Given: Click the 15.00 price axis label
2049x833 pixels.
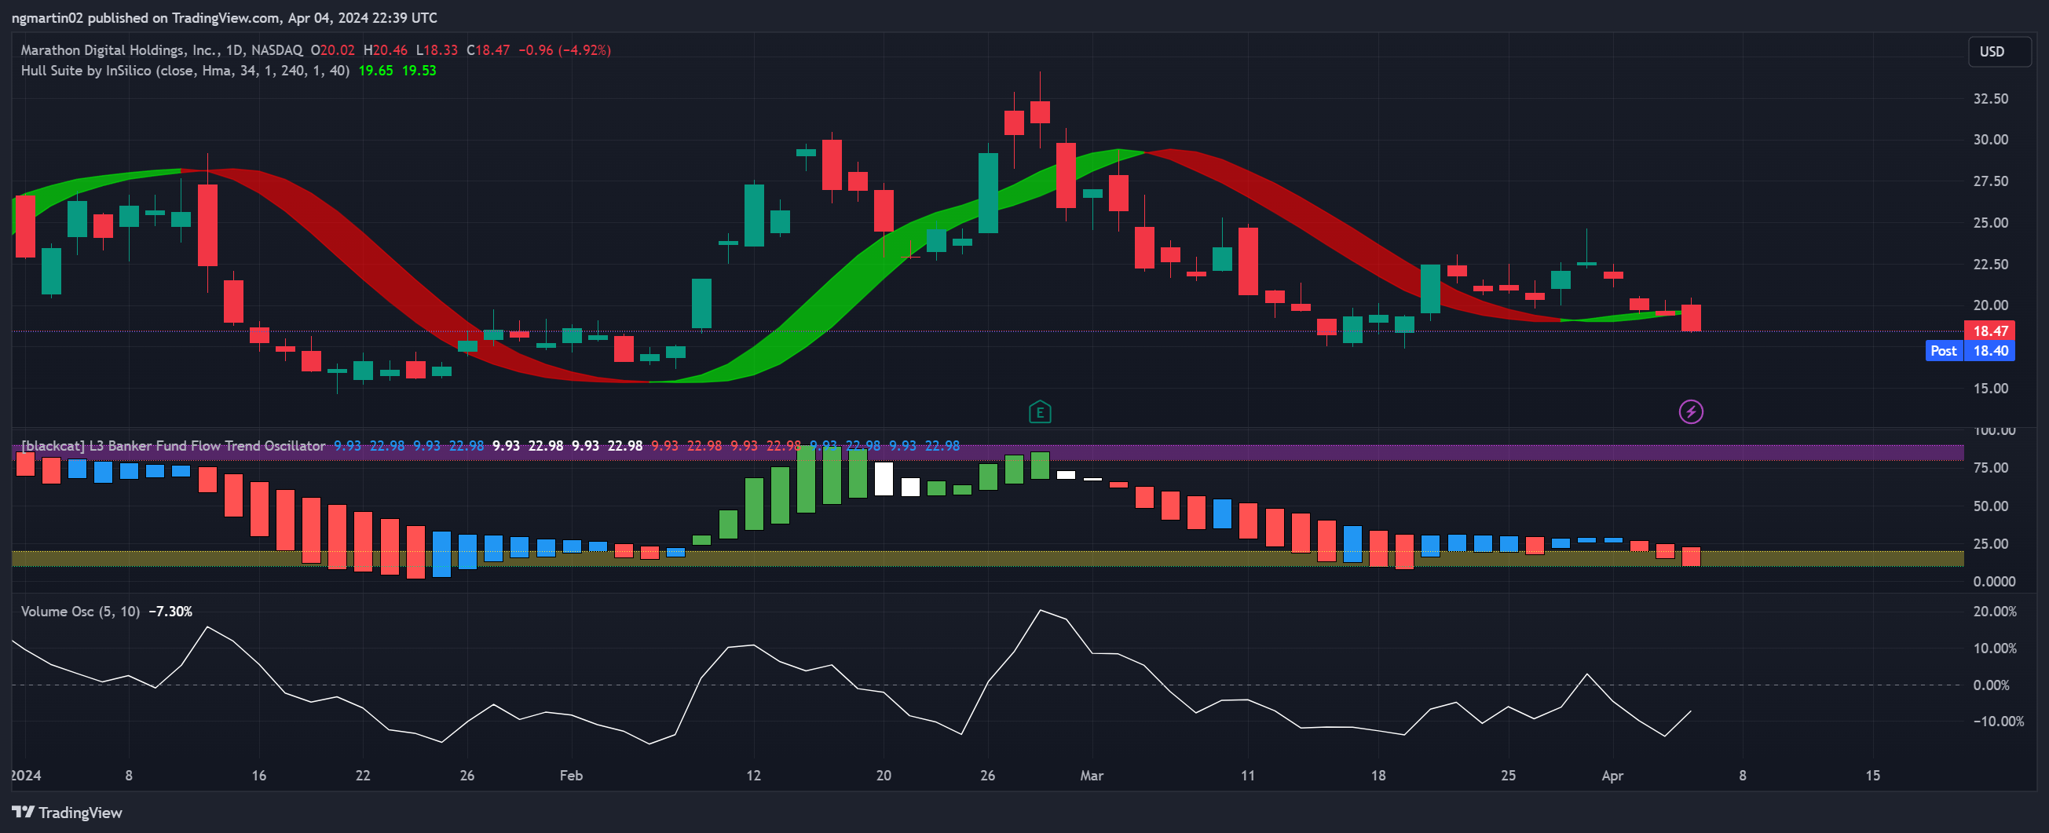Looking at the screenshot, I should (x=1990, y=389).
